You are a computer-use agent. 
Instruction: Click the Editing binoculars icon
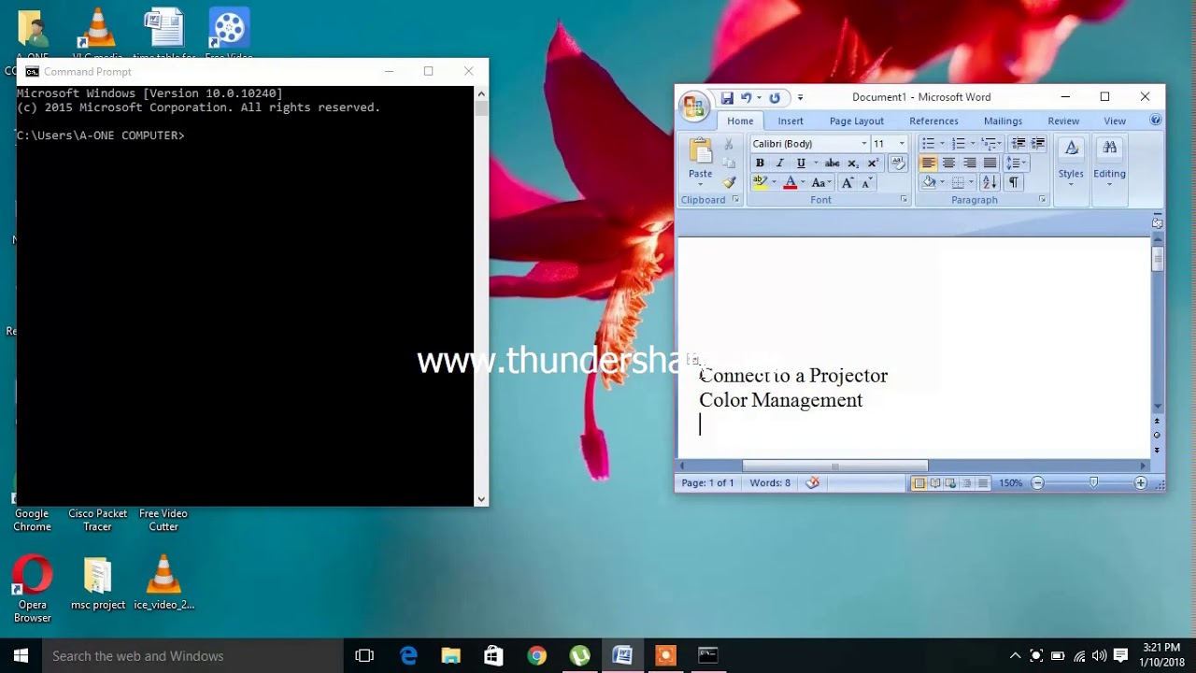coord(1109,148)
